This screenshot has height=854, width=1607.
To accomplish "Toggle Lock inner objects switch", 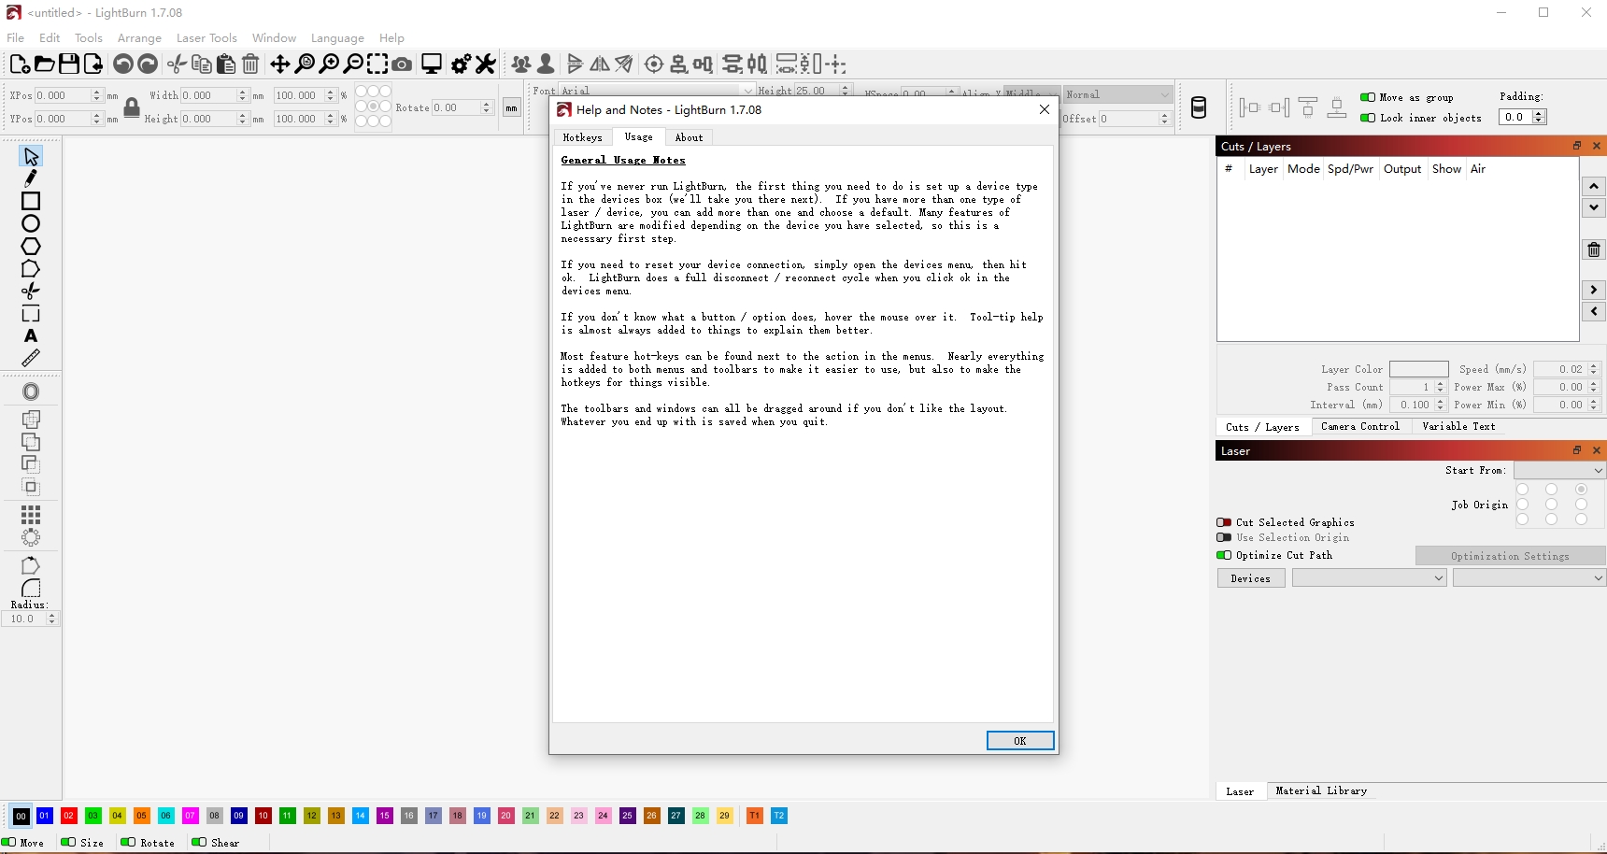I will coord(1367,118).
